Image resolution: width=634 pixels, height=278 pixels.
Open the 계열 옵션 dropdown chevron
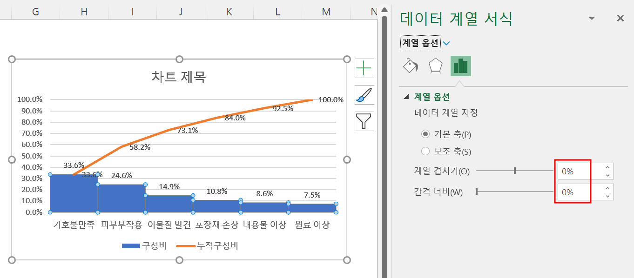point(446,42)
